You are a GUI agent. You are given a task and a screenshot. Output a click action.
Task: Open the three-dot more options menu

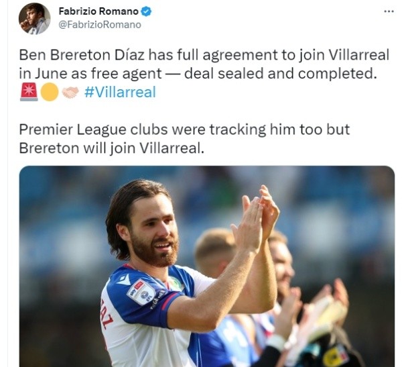tap(389, 11)
